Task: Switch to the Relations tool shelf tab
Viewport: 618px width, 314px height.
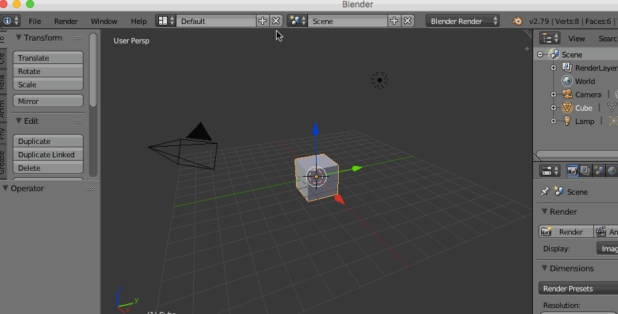Action: click(3, 82)
